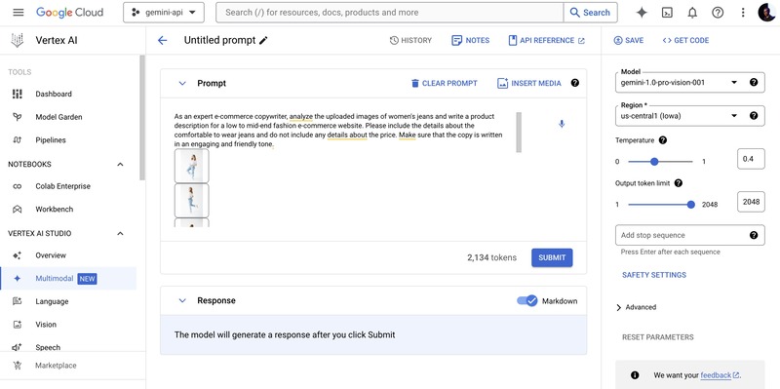Open the Notes panel
Image resolution: width=780 pixels, height=389 pixels.
tap(470, 40)
